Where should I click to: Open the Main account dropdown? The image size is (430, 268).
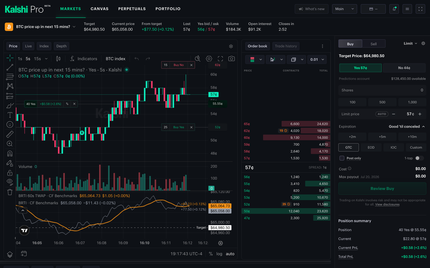(344, 9)
